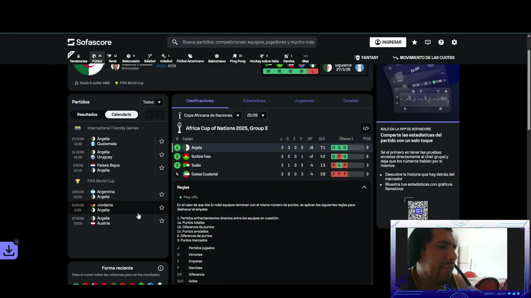Click the search bar input field
The image size is (531, 298).
pyautogui.click(x=242, y=42)
